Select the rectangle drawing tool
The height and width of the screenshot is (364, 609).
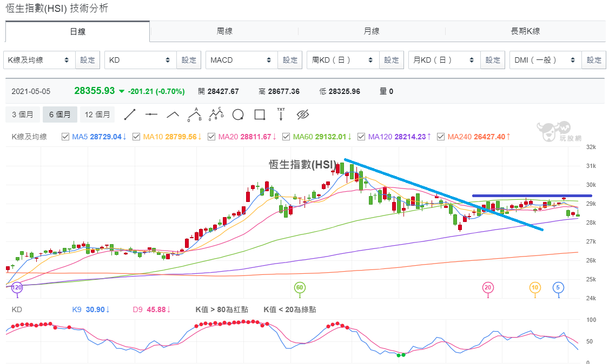click(x=260, y=114)
